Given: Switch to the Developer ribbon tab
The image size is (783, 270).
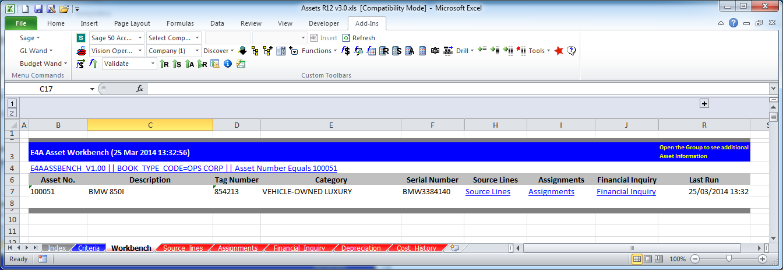Looking at the screenshot, I should pyautogui.click(x=324, y=23).
